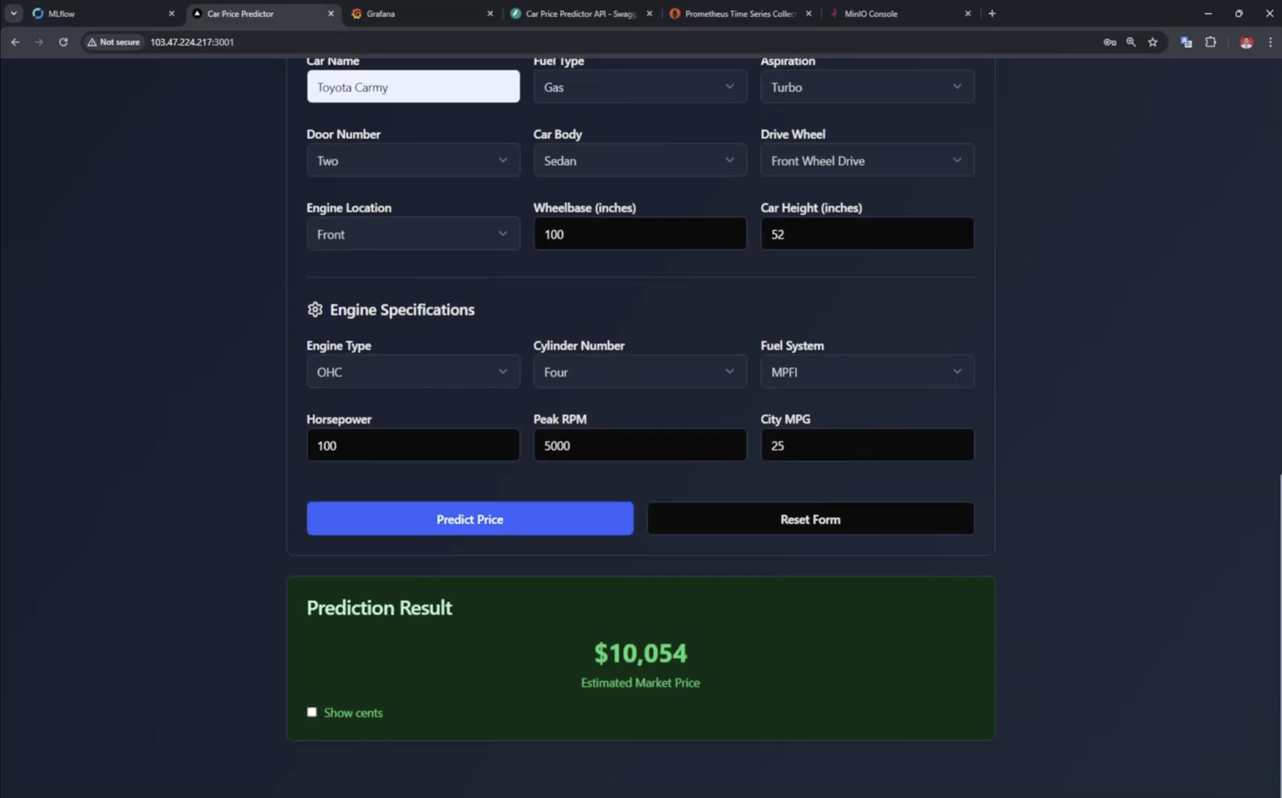Click the page zoom magnifier icon
Viewport: 1282px width, 798px height.
(x=1131, y=42)
